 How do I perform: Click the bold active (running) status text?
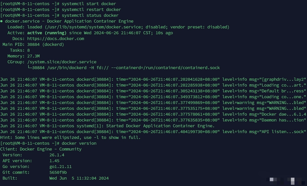point(47,33)
